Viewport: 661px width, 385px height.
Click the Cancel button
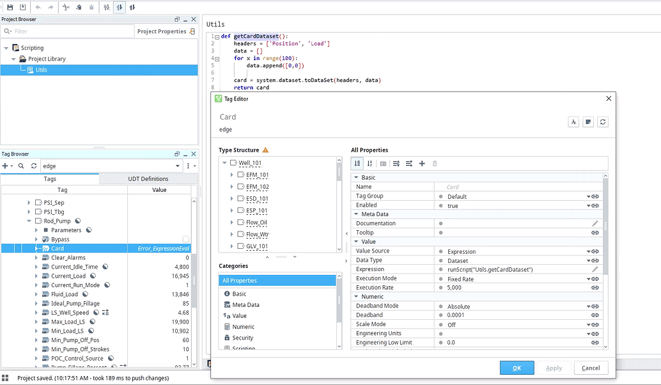(x=591, y=368)
